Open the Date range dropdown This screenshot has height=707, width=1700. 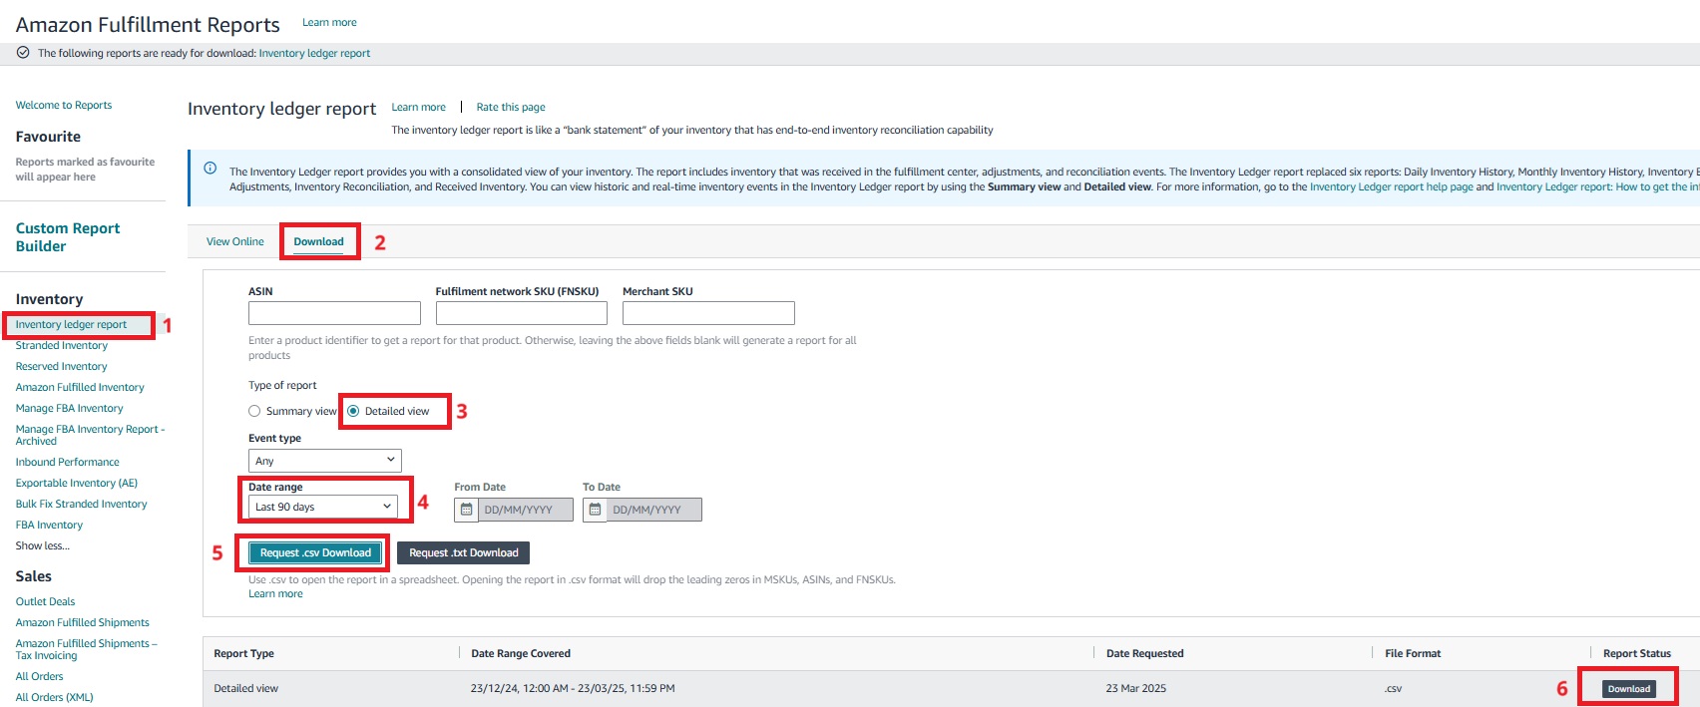coord(323,507)
